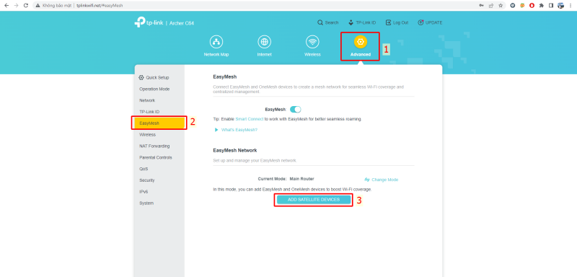Click the Change Mode link

tap(382, 180)
